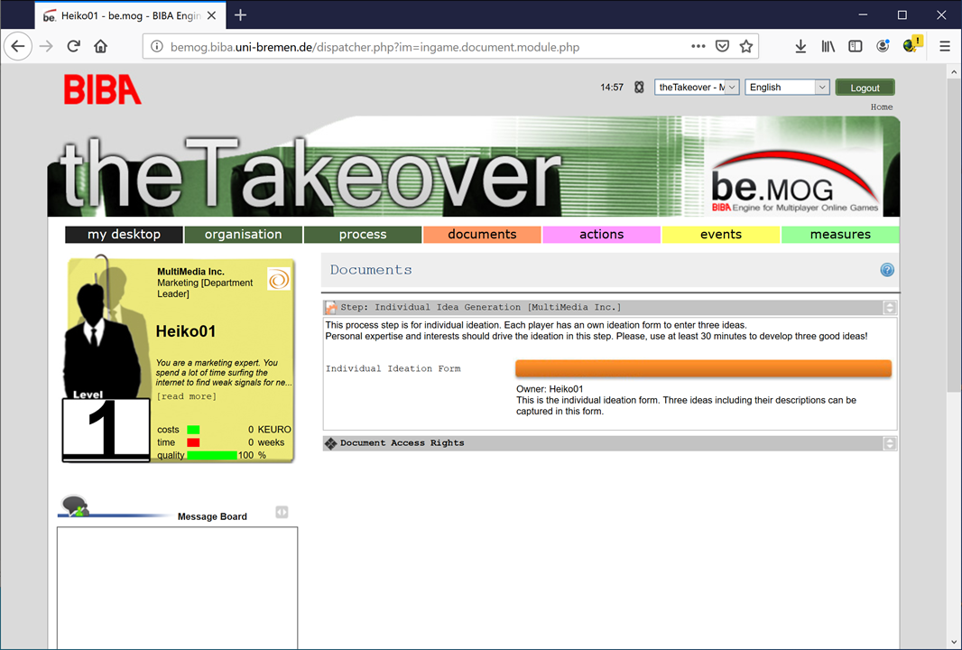Select the Heiko01 be.mog browser tab
The height and width of the screenshot is (650, 962).
click(130, 16)
